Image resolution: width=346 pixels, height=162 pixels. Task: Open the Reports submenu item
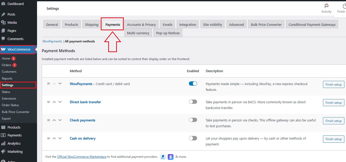click(x=7, y=78)
